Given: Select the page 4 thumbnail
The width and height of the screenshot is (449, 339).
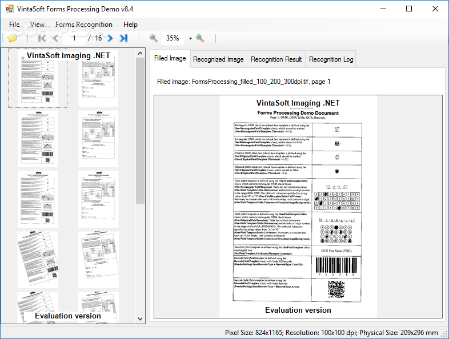Looking at the screenshot, I should point(98,139).
